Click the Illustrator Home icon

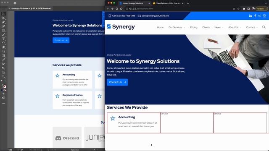coord(15,3)
